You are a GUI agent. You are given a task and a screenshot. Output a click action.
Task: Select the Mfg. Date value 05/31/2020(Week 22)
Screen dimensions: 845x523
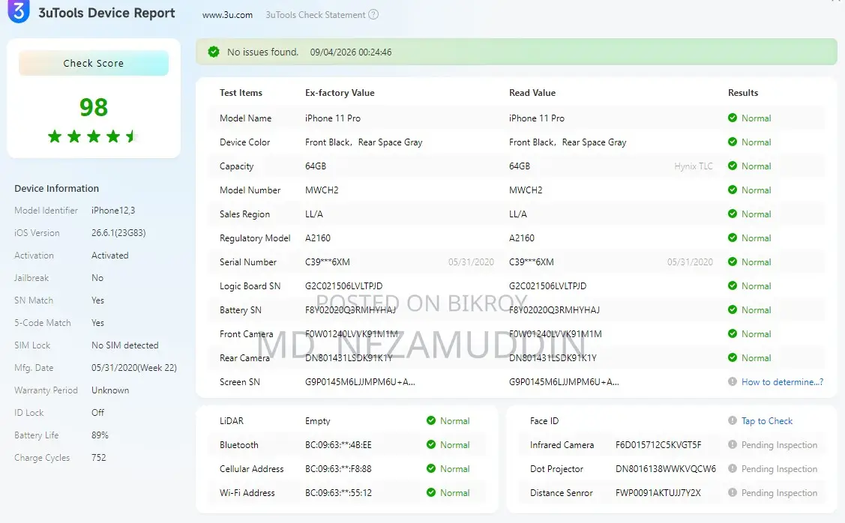[x=134, y=368]
